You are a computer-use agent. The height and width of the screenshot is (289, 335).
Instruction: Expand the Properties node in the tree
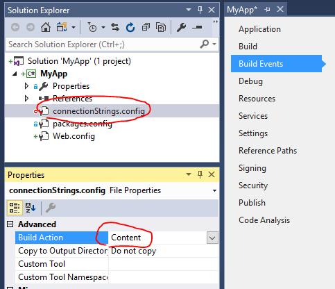coord(26,86)
